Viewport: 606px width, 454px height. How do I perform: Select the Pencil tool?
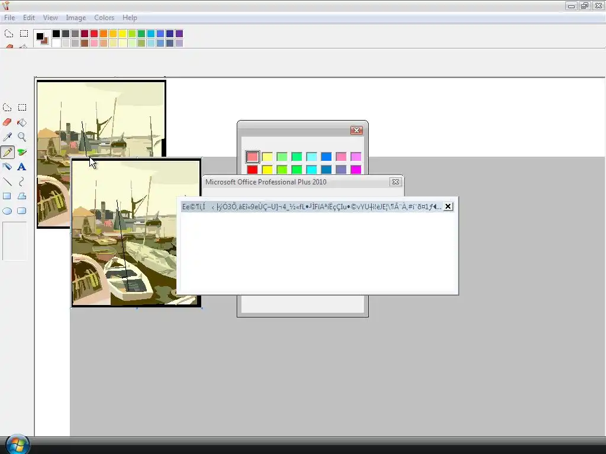(x=7, y=152)
